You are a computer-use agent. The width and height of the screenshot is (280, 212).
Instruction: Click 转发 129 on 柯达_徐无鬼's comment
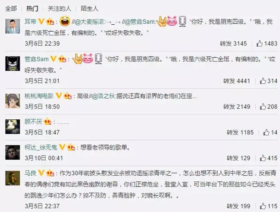pos(238,158)
